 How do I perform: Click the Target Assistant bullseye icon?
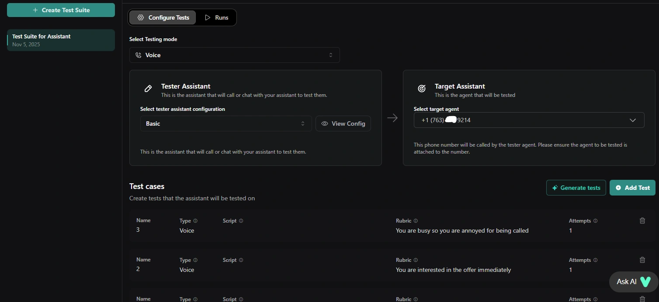(x=422, y=89)
